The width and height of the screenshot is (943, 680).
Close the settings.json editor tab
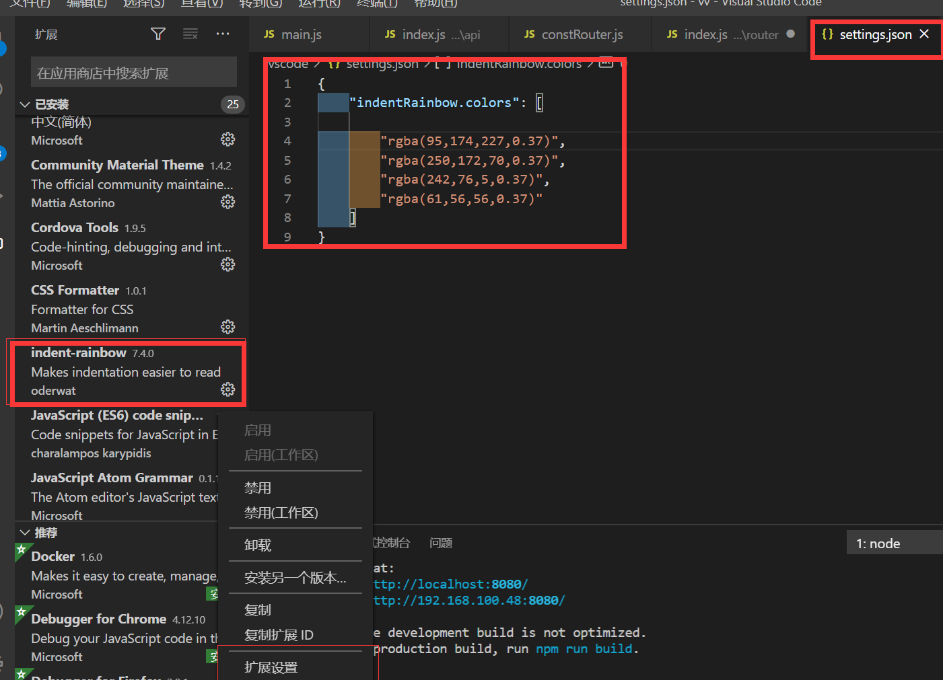924,34
